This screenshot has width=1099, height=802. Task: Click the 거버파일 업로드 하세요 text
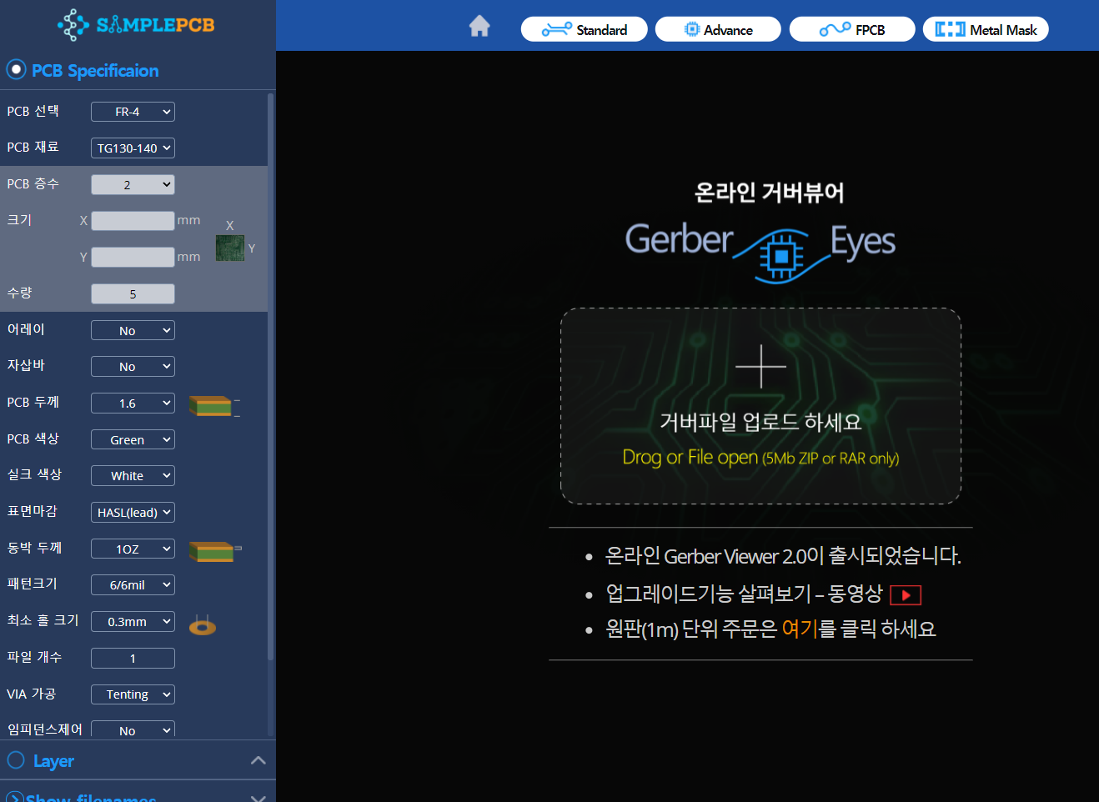click(760, 422)
